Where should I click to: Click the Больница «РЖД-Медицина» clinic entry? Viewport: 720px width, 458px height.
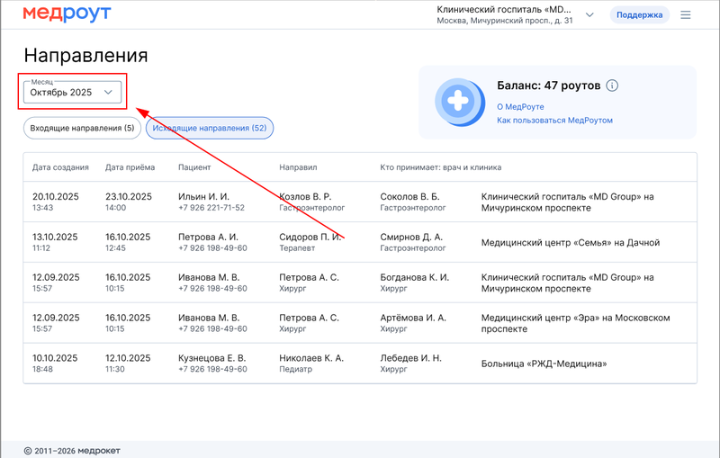click(544, 364)
